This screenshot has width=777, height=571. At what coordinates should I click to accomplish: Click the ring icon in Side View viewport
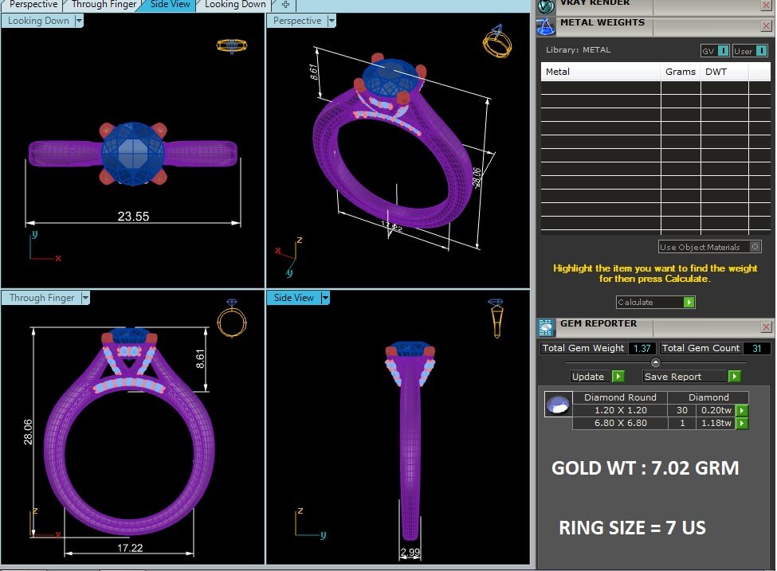[x=496, y=316]
